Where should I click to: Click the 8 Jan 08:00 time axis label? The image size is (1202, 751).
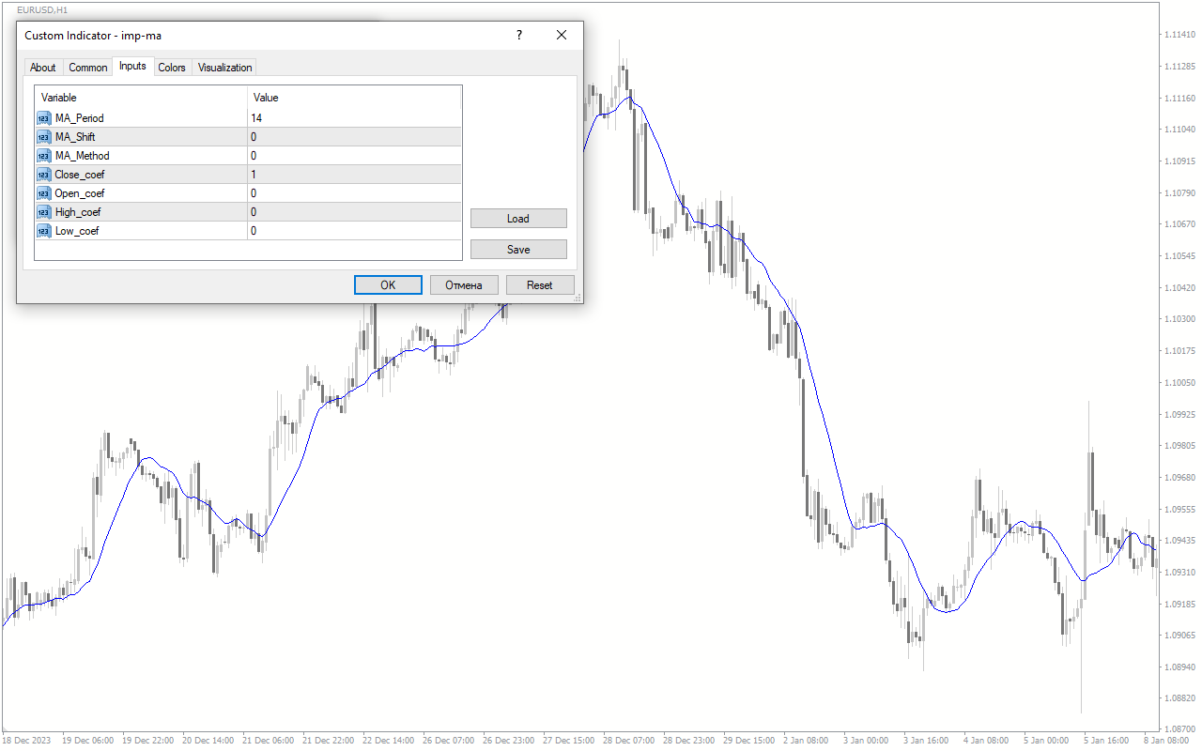click(1165, 741)
